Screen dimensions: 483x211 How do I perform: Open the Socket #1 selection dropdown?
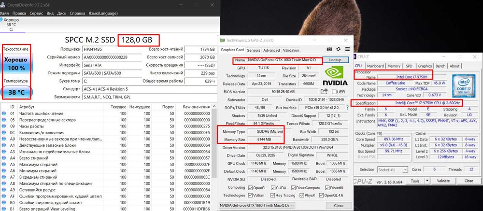(x=392, y=169)
